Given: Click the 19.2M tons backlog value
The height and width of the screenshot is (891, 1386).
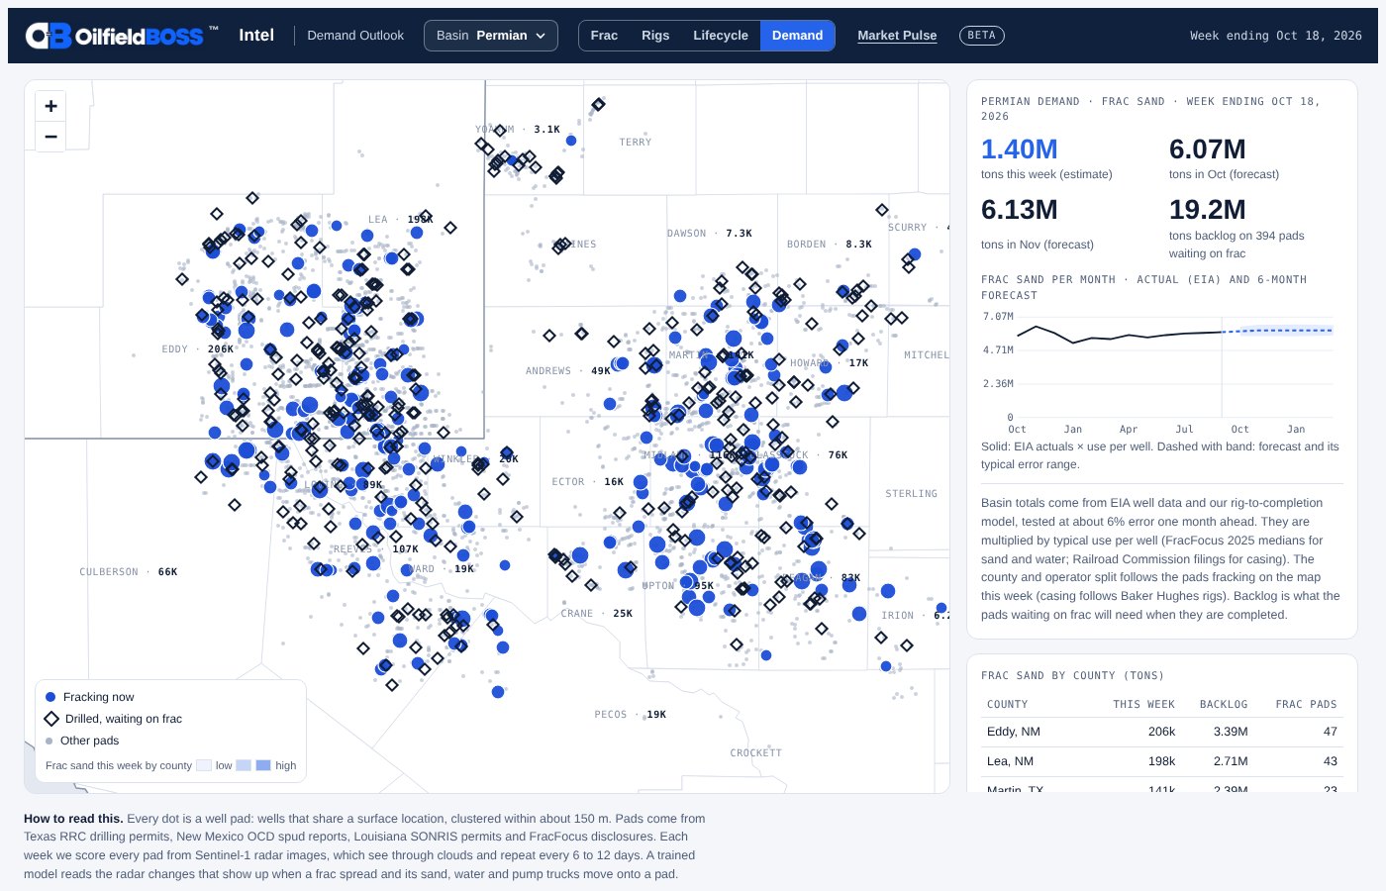Looking at the screenshot, I should [1208, 210].
